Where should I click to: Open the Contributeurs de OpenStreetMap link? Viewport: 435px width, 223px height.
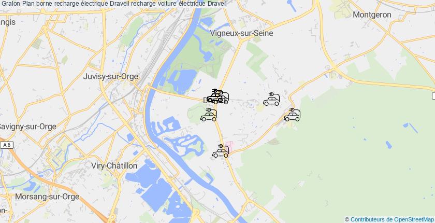pos(392,220)
